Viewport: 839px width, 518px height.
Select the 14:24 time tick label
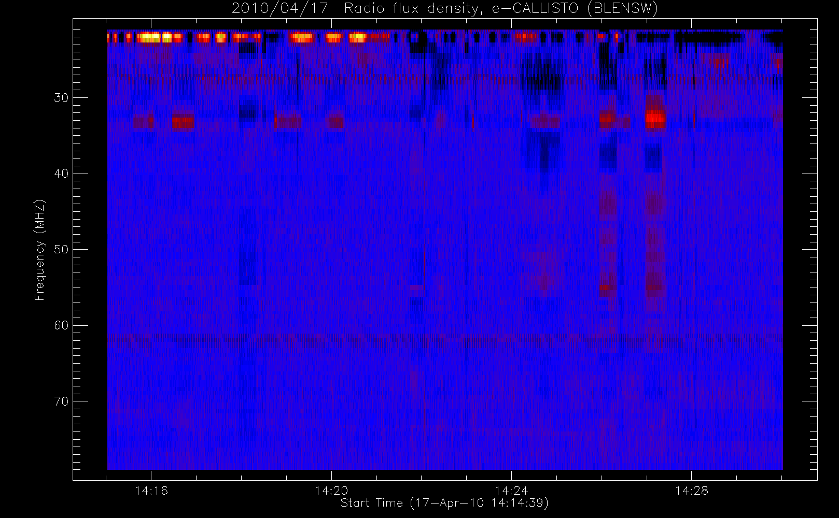pos(511,491)
